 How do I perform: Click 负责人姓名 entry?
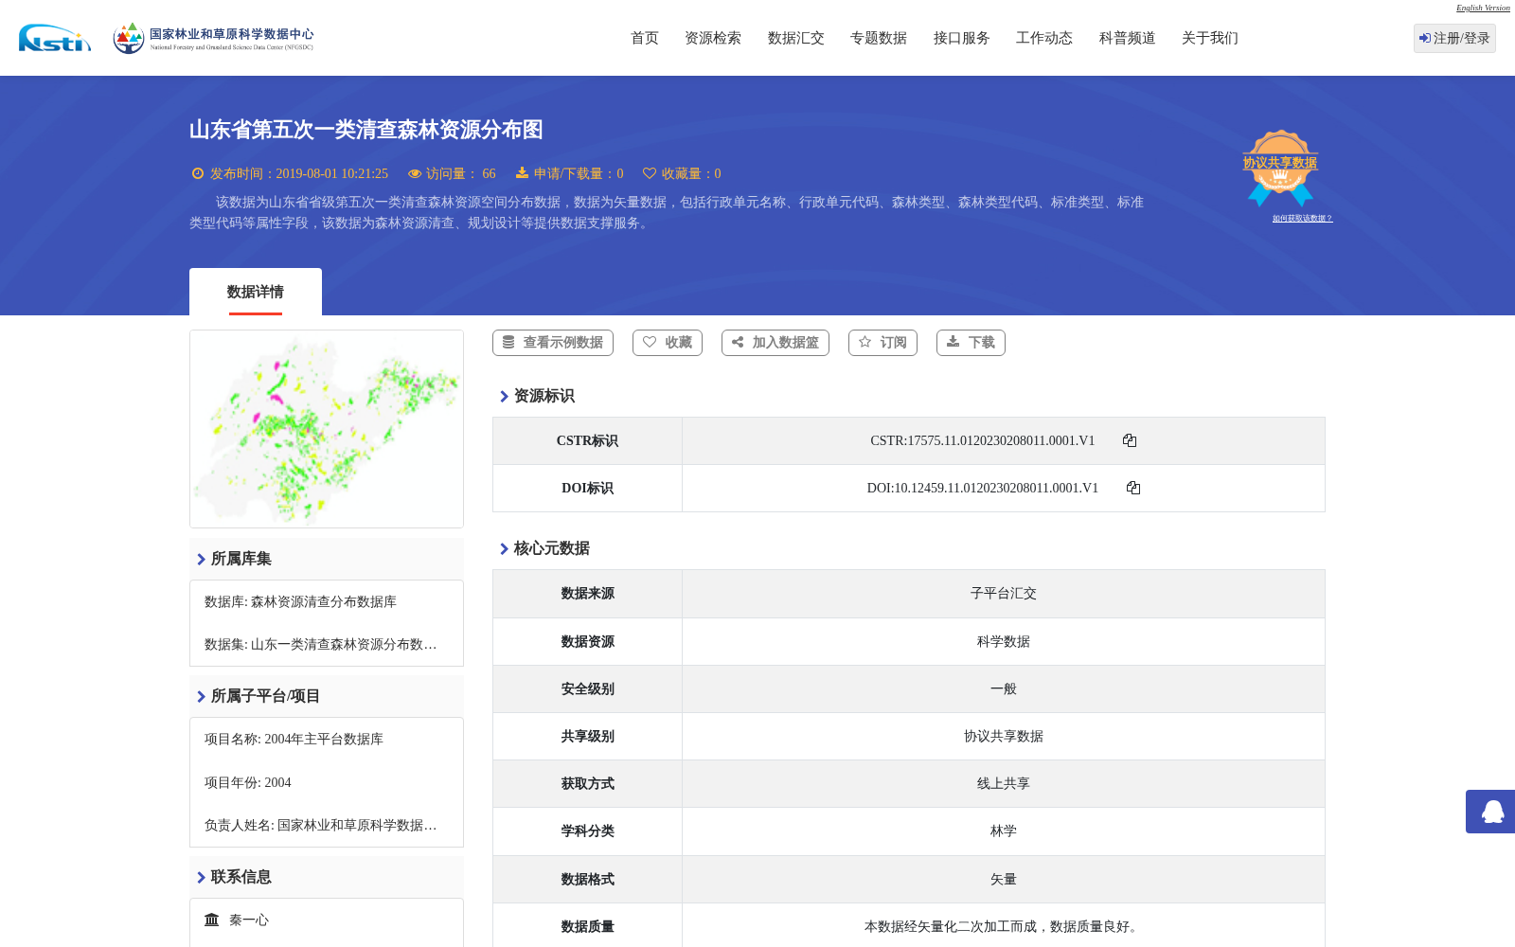(320, 825)
